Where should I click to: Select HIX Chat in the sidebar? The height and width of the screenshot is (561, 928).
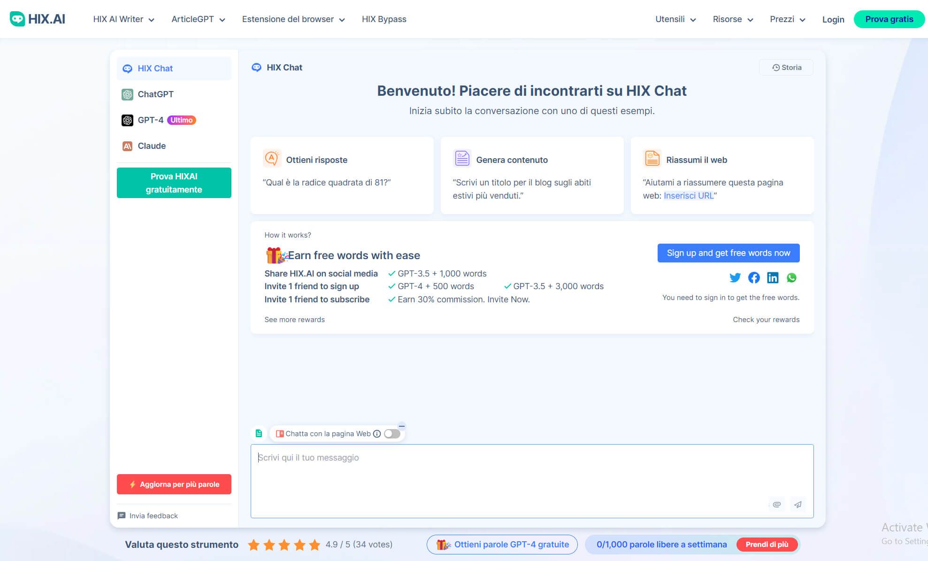(x=174, y=69)
